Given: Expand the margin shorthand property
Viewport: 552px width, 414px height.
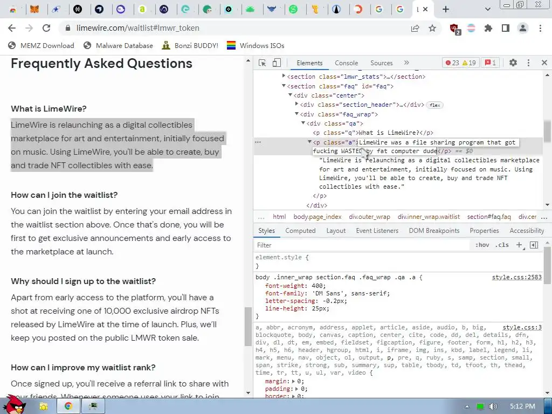Looking at the screenshot, I should 293,381.
